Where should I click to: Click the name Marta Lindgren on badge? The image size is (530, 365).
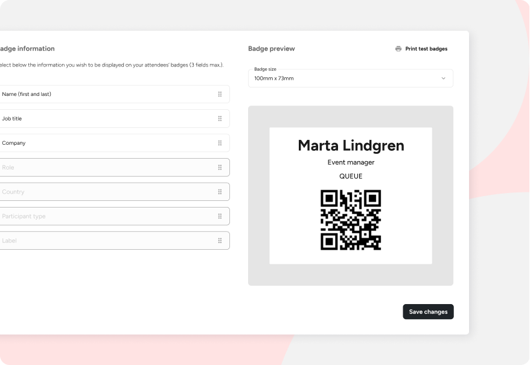tap(351, 145)
